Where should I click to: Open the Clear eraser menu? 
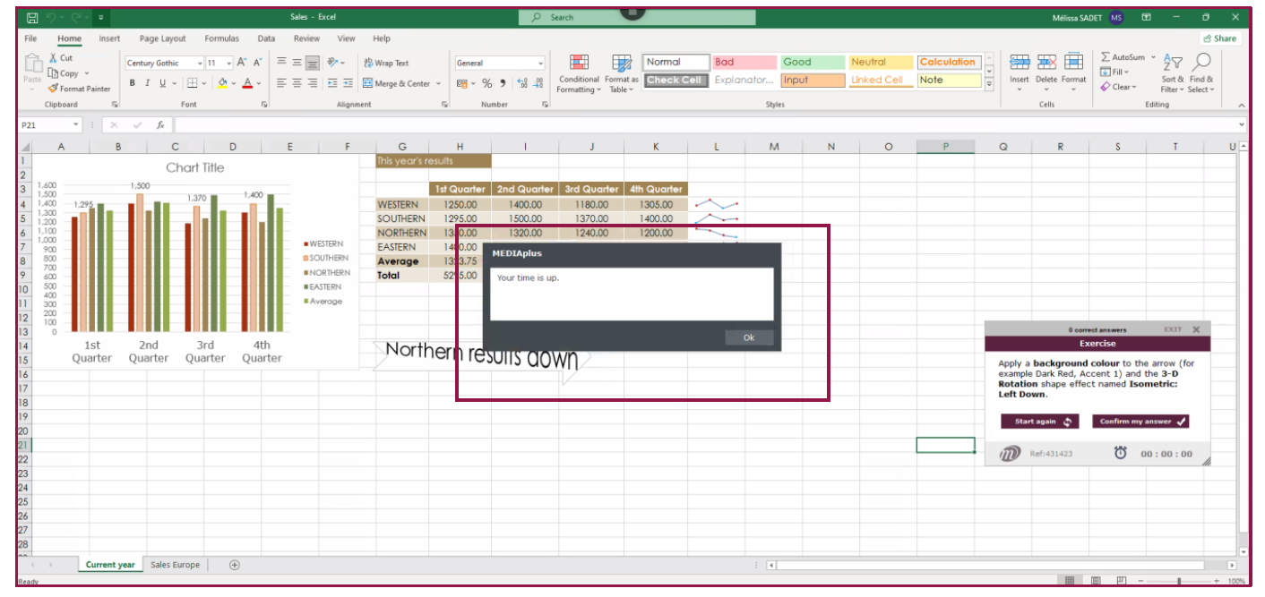pyautogui.click(x=1119, y=87)
